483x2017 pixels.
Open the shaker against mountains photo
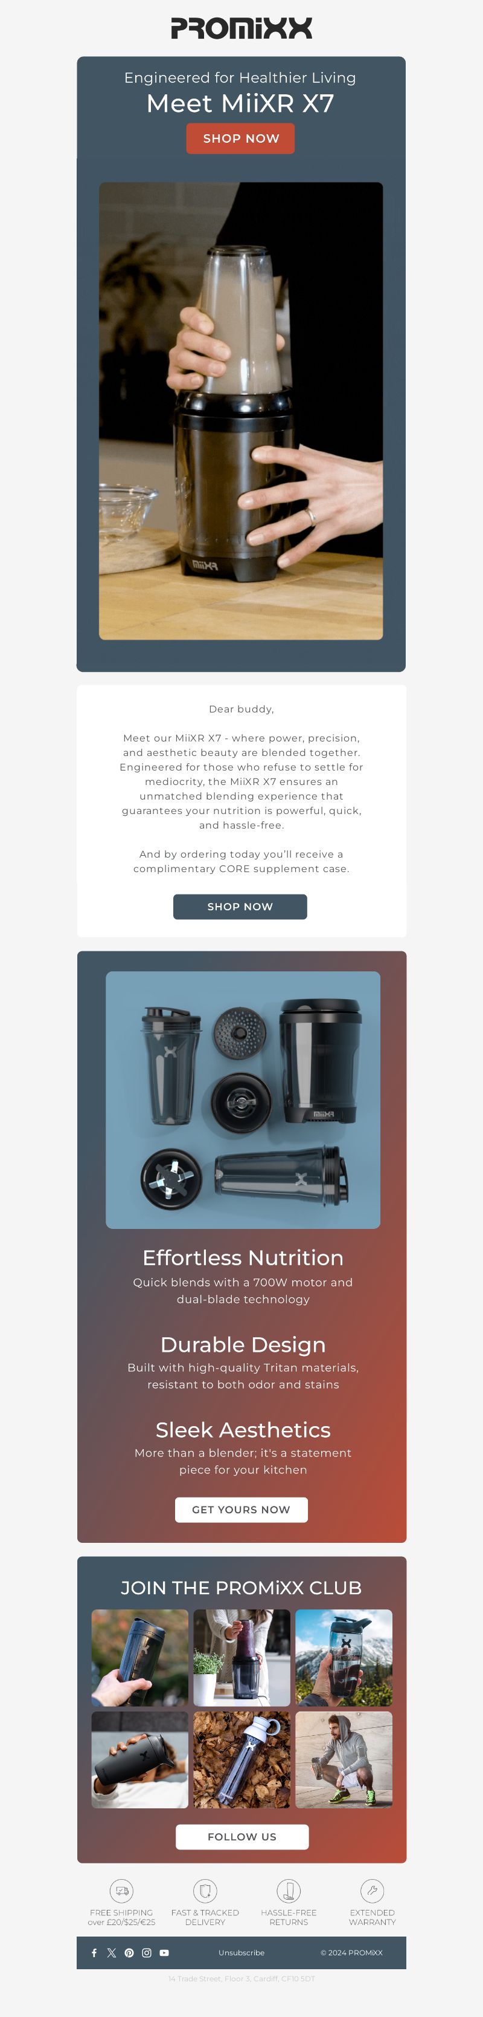coord(344,1658)
